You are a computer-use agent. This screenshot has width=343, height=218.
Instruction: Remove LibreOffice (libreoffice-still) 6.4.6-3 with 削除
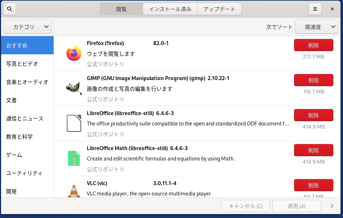coord(313,115)
